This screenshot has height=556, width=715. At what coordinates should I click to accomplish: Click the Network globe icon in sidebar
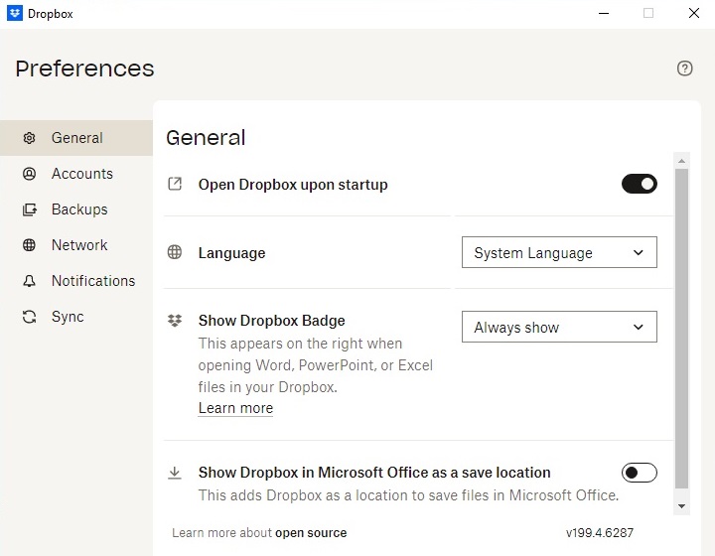tap(29, 244)
